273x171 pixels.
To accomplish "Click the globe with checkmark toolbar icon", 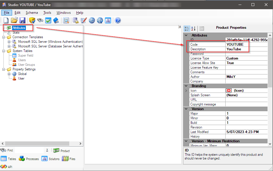I will [100, 20].
